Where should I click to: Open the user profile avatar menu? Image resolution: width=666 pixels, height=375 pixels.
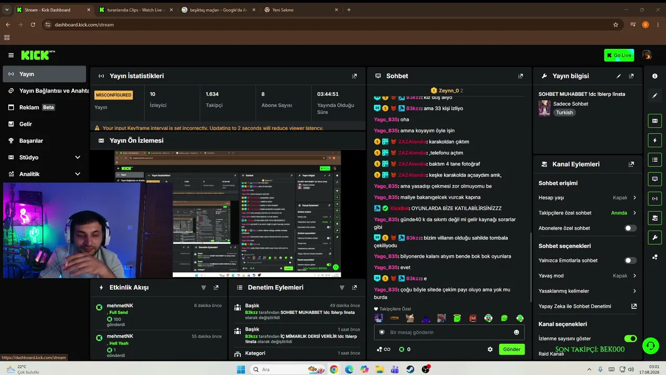(x=647, y=55)
